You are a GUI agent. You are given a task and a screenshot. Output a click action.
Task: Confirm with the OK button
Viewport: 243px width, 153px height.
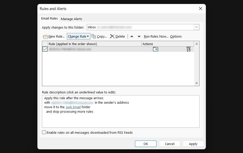146,144
